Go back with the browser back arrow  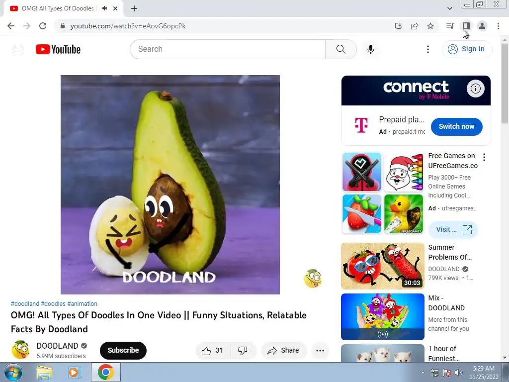(x=11, y=26)
